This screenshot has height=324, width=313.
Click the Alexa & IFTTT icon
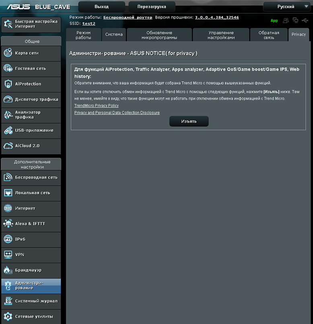coord(8,223)
